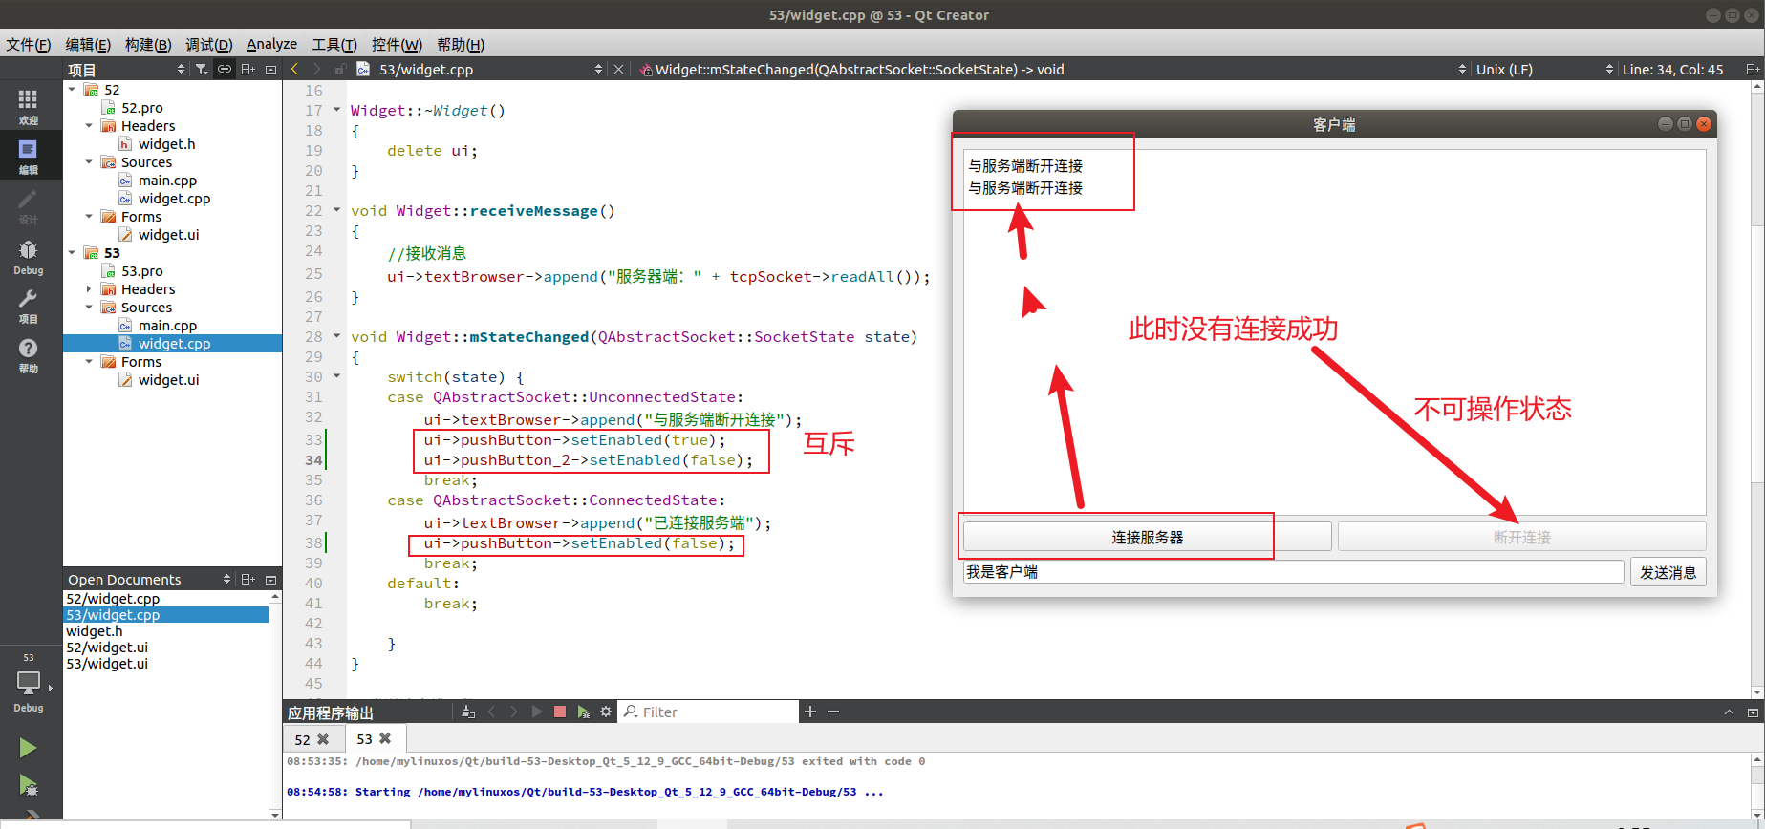Click the filter tree funnel icon
Screen dimensions: 1765x829
pyautogui.click(x=202, y=69)
